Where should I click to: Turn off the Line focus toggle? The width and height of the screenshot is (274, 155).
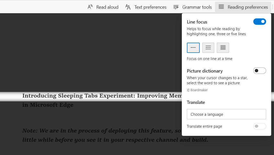point(259,22)
